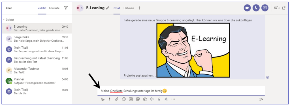Screen dimensions: 290x105
Task: Open the text format options icon
Action: coord(103,99)
